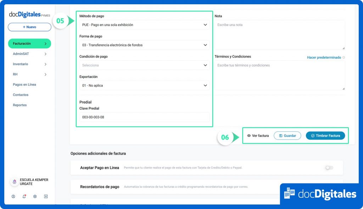This screenshot has width=363, height=209.
Task: Click the logout icon in sidebar
Action: tap(46, 197)
